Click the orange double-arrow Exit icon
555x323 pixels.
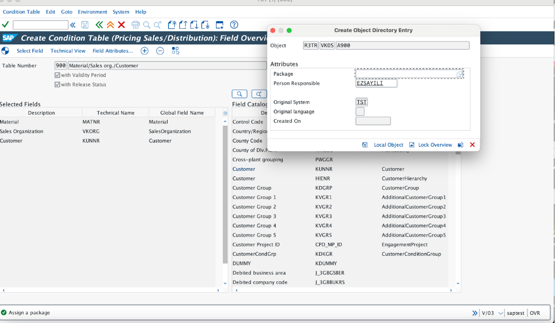(x=110, y=25)
